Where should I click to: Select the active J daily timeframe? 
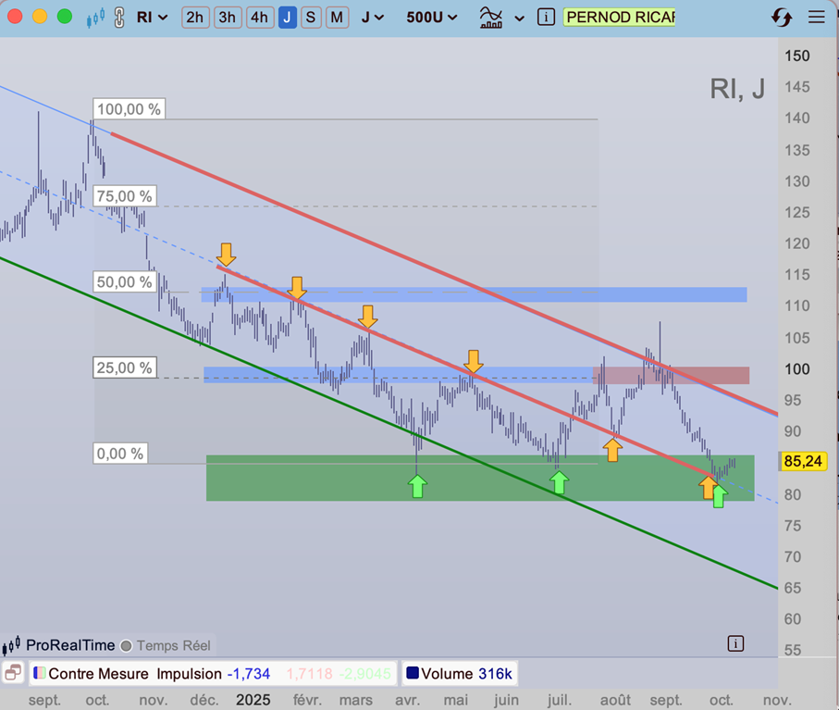(288, 17)
